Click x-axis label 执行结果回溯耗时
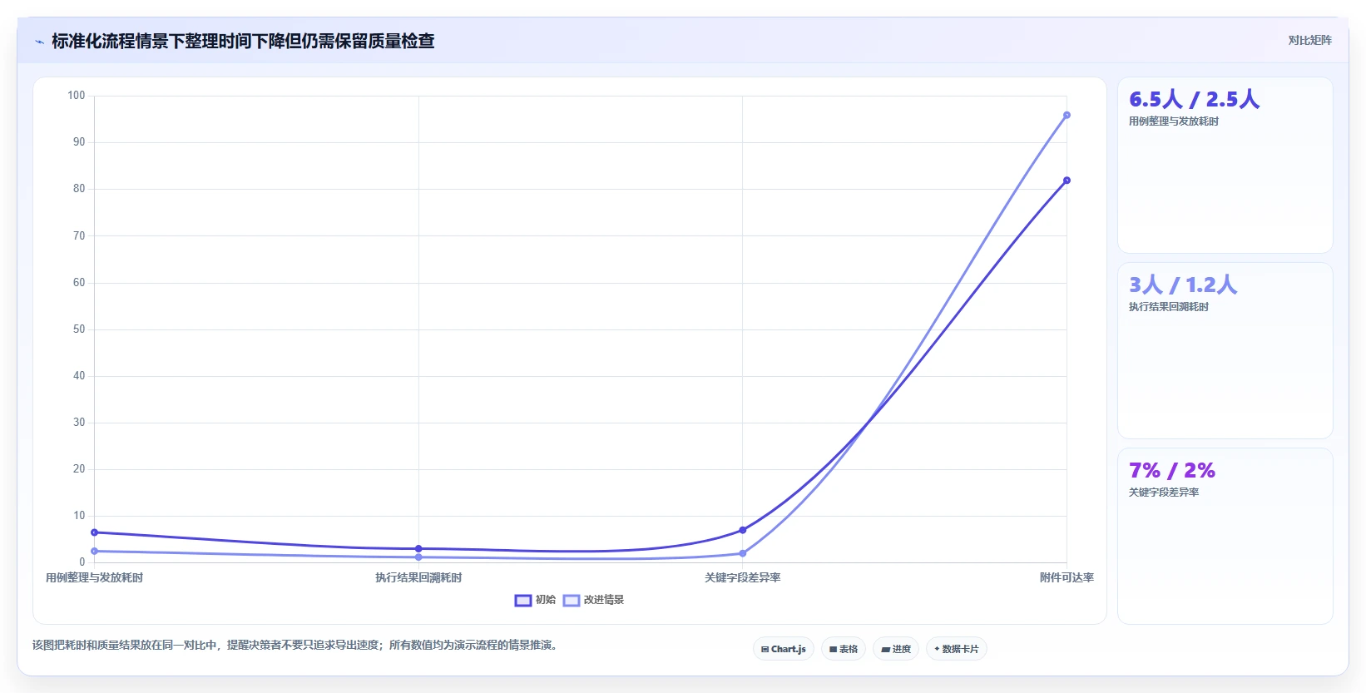 click(418, 577)
